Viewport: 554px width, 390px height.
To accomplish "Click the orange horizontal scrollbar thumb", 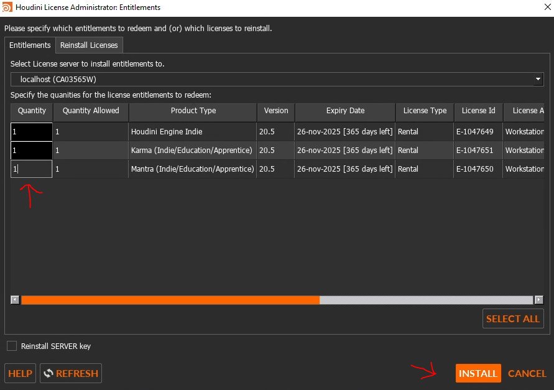I will coord(170,300).
